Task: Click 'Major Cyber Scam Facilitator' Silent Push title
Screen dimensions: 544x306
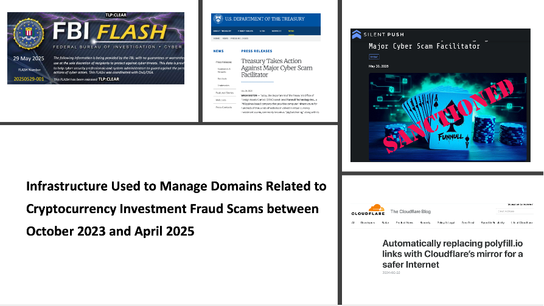Action: pos(424,46)
